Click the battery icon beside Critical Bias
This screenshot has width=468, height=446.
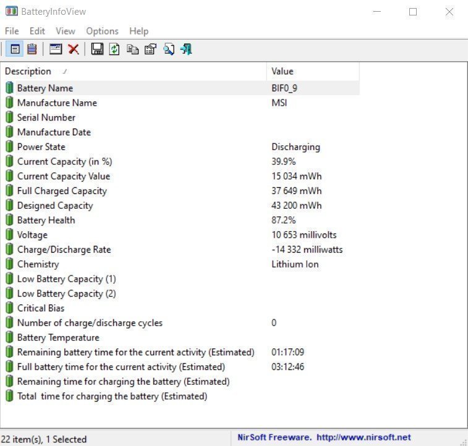9,308
